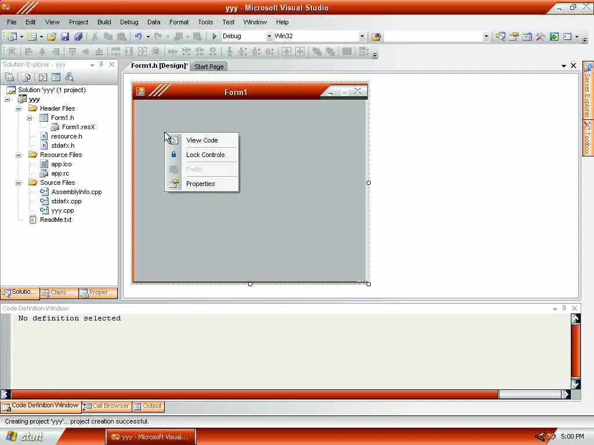Collapse the Header Files folder
Viewport: 594px width, 445px height.
click(x=18, y=108)
